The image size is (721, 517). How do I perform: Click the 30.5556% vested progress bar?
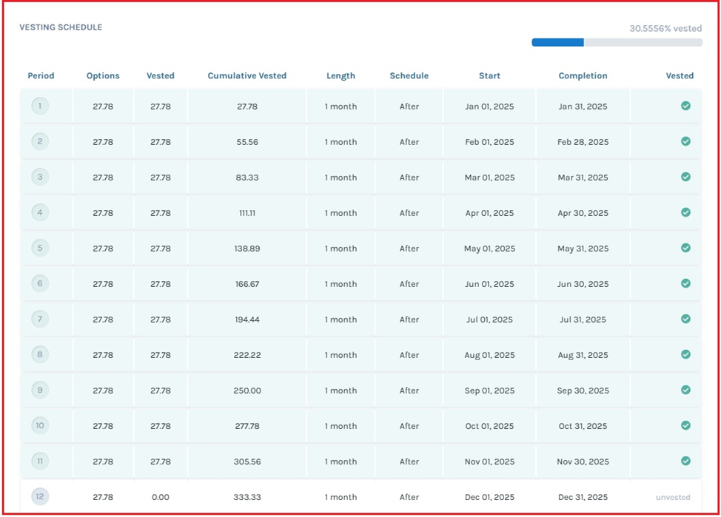point(617,43)
